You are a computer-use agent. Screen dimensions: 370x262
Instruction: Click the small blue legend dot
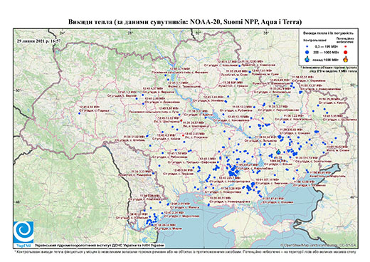pos(307,47)
